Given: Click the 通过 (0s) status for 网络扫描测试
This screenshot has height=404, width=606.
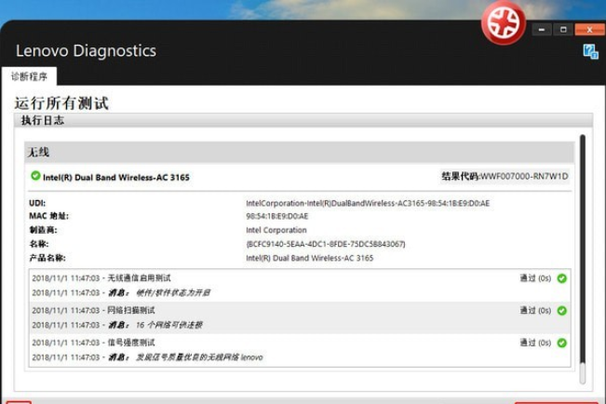Looking at the screenshot, I should (535, 310).
